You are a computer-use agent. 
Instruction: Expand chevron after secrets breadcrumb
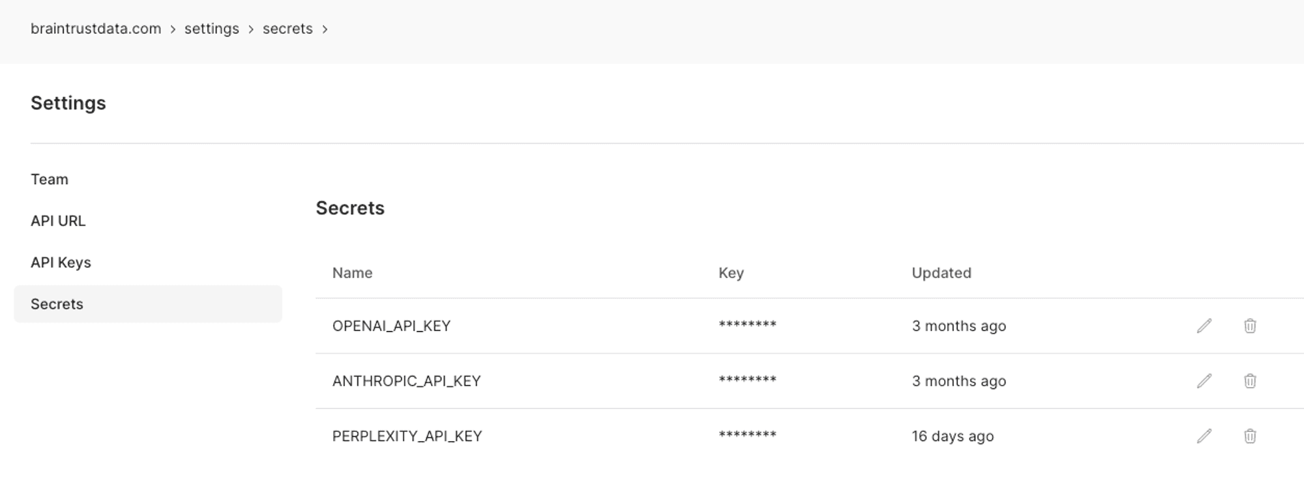[x=325, y=29]
